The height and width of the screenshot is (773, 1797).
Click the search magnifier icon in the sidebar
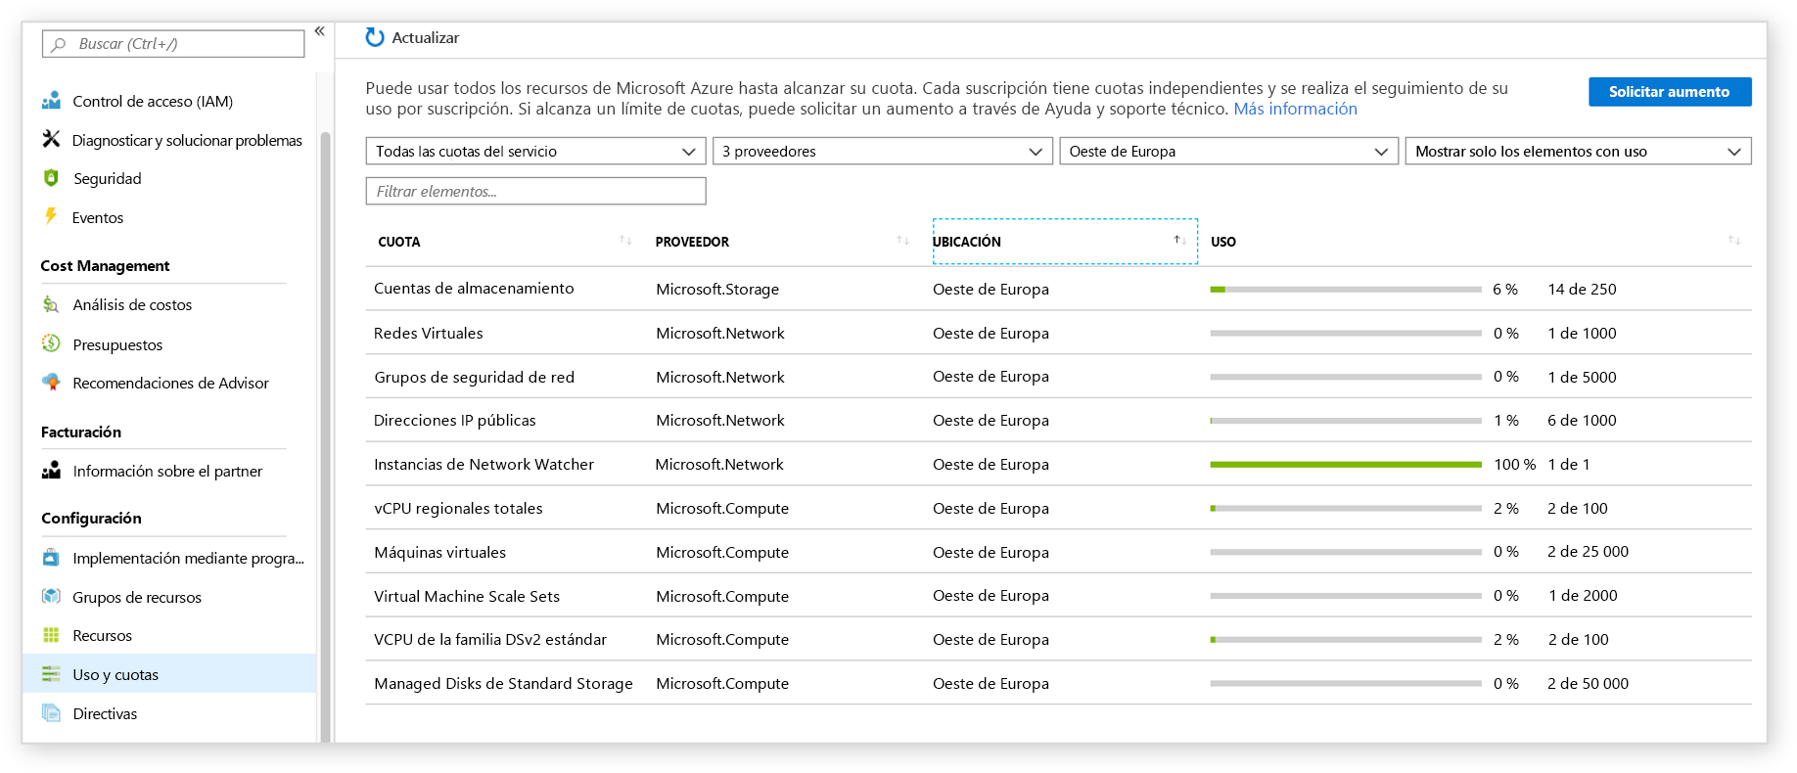pyautogui.click(x=59, y=44)
